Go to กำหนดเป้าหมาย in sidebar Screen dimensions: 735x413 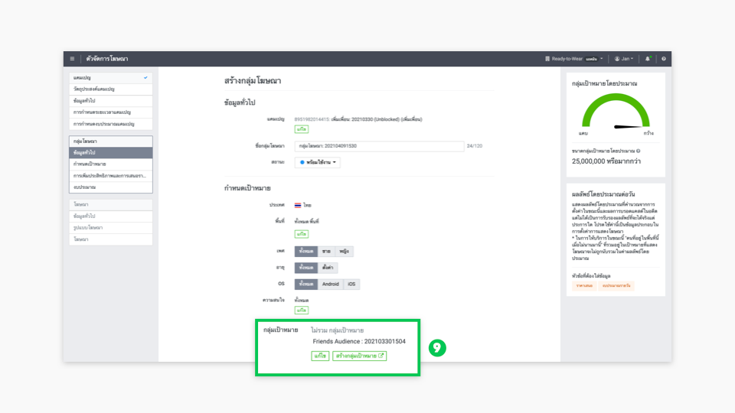click(110, 164)
